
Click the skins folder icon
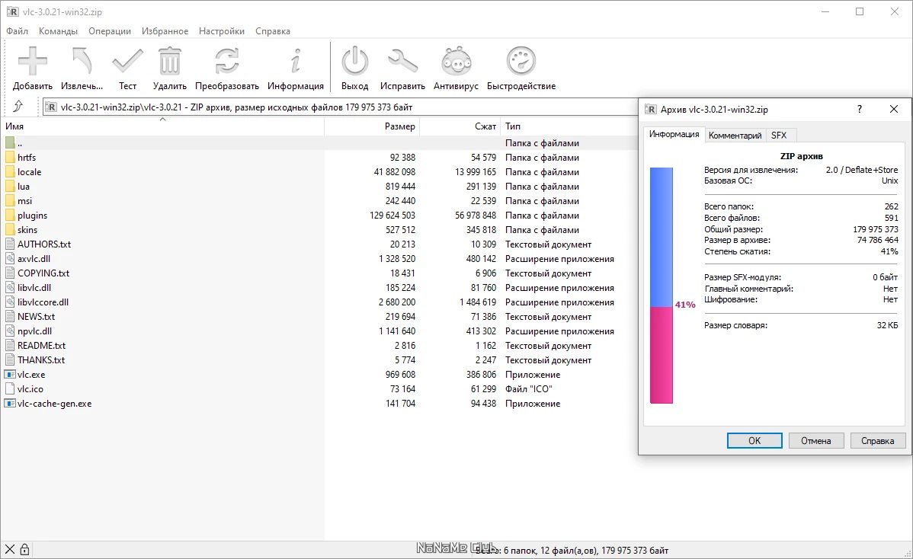point(10,230)
